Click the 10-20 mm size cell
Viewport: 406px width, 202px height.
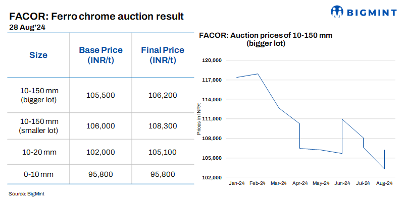pos(39,153)
